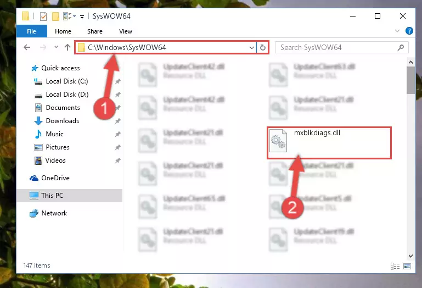Screen dimensions: 422x288
Task: Click the pin icon next to Music
Action: pyautogui.click(x=118, y=134)
